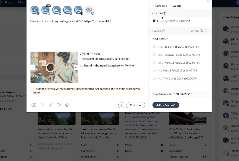
Task: Switch to the Schedule tab
Action: 161,6
